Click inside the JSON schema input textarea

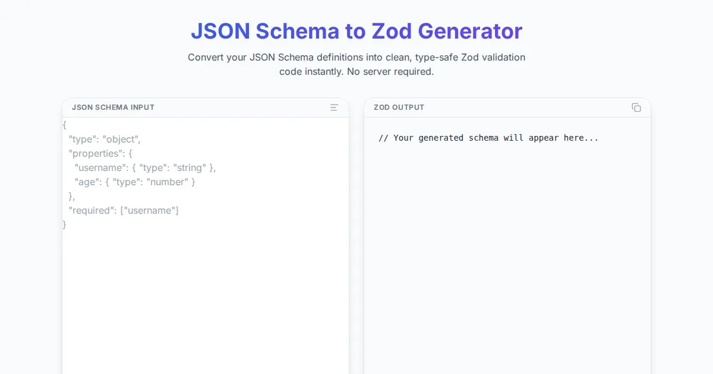tap(205, 285)
